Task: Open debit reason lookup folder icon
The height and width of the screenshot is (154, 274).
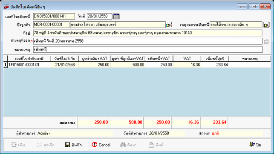Action: coord(266,25)
